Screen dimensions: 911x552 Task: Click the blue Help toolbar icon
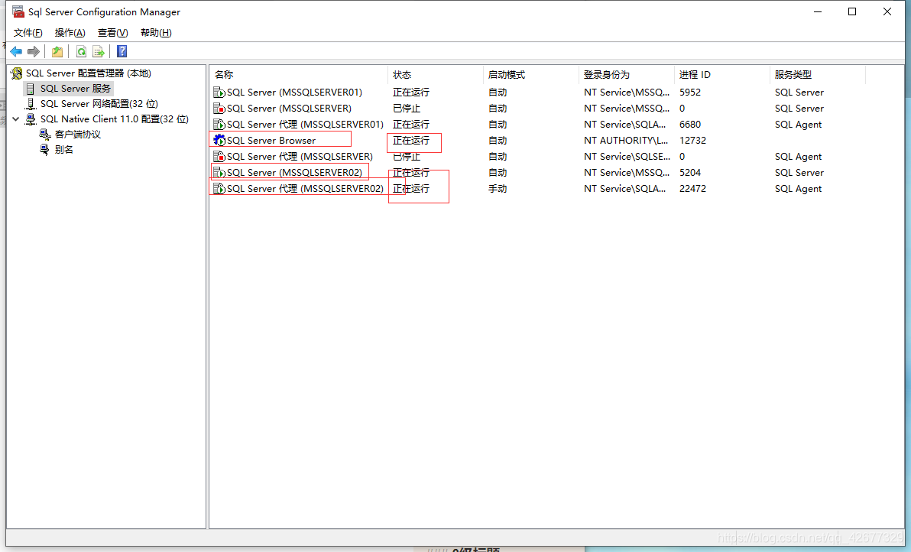(122, 52)
